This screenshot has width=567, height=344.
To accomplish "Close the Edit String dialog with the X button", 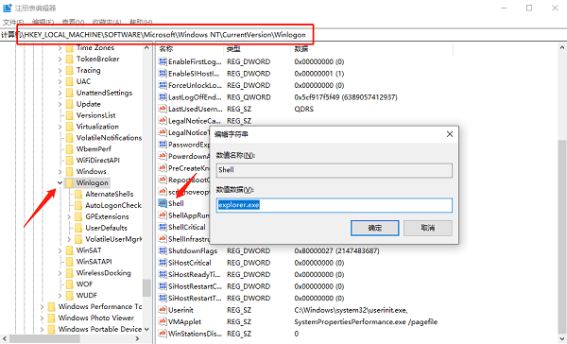I will click(450, 134).
